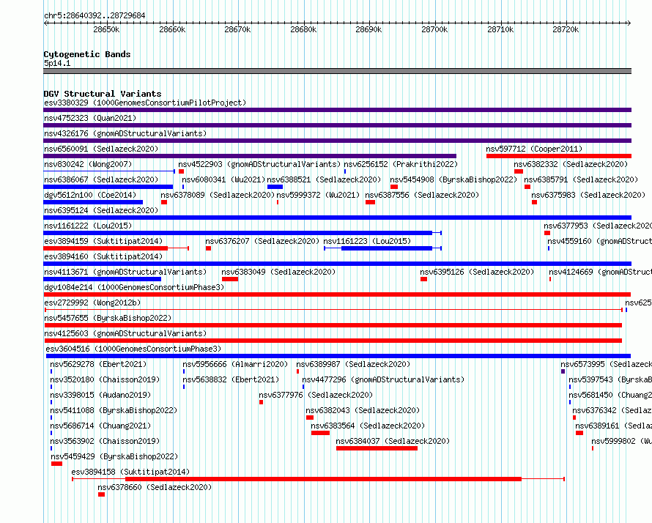
Task: Open dgv1084e214 1000Genomes Phase3 label
Action: click(x=134, y=287)
